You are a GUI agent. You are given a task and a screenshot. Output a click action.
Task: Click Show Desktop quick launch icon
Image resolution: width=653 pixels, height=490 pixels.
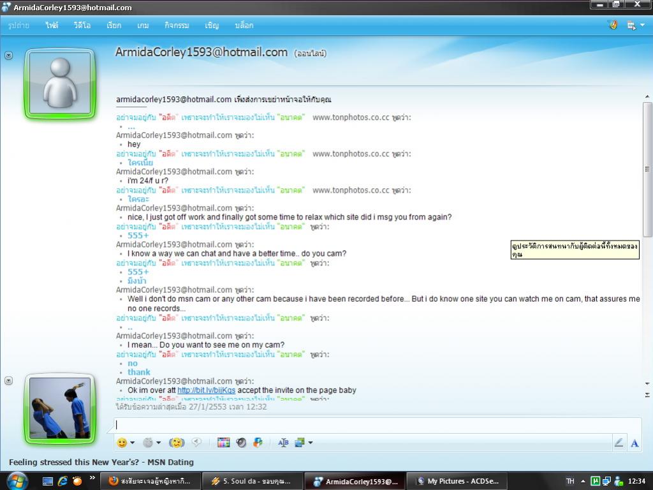48,481
